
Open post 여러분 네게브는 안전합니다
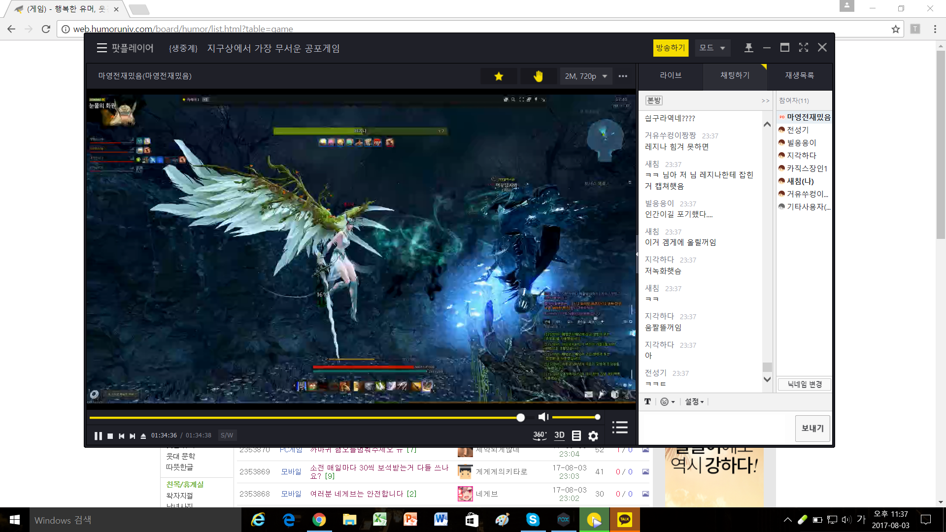tap(363, 494)
